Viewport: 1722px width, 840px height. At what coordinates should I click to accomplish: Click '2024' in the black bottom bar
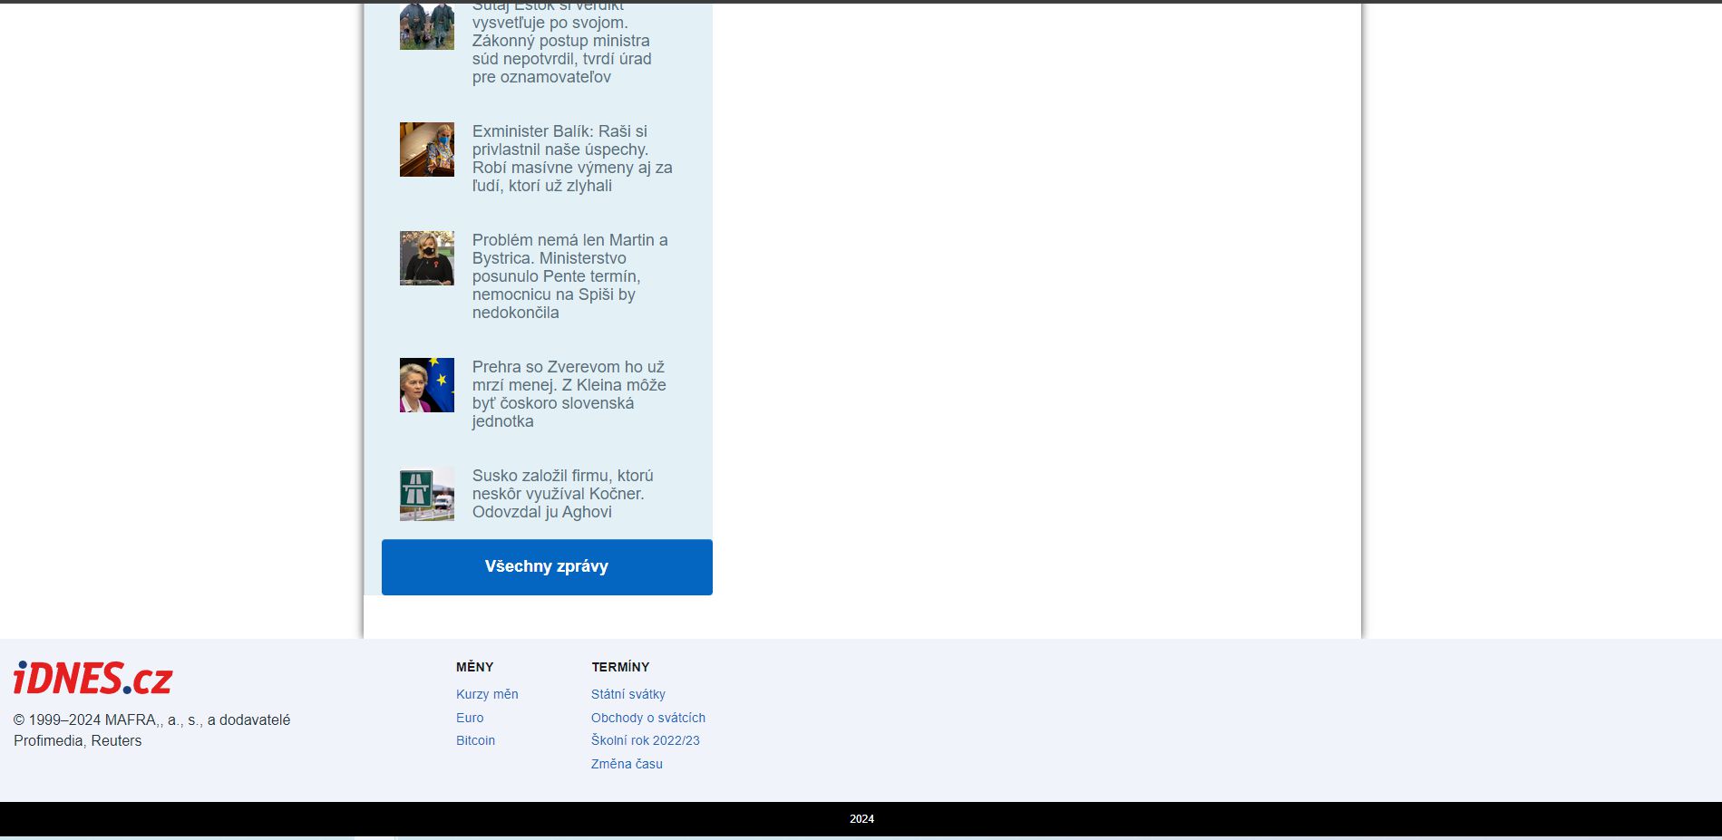(861, 819)
